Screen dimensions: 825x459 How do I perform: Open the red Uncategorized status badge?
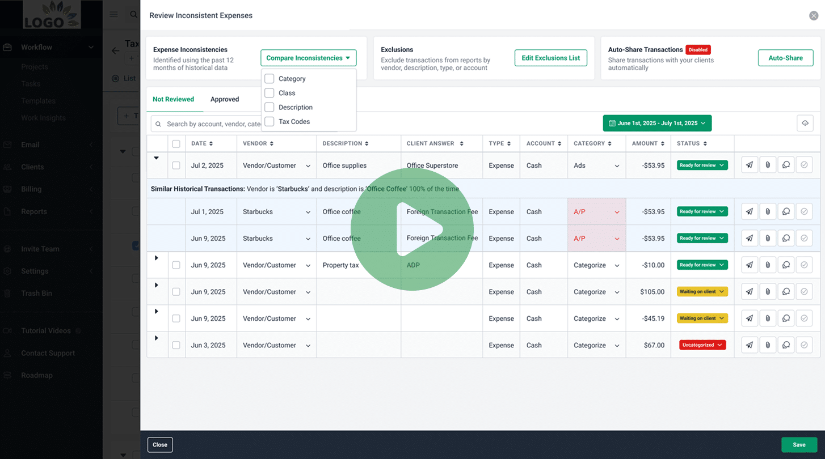[702, 345]
